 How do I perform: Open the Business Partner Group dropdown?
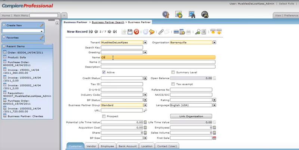click(145, 105)
